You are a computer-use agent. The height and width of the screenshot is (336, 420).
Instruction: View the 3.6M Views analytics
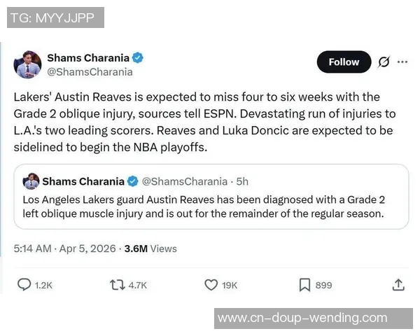(x=150, y=248)
